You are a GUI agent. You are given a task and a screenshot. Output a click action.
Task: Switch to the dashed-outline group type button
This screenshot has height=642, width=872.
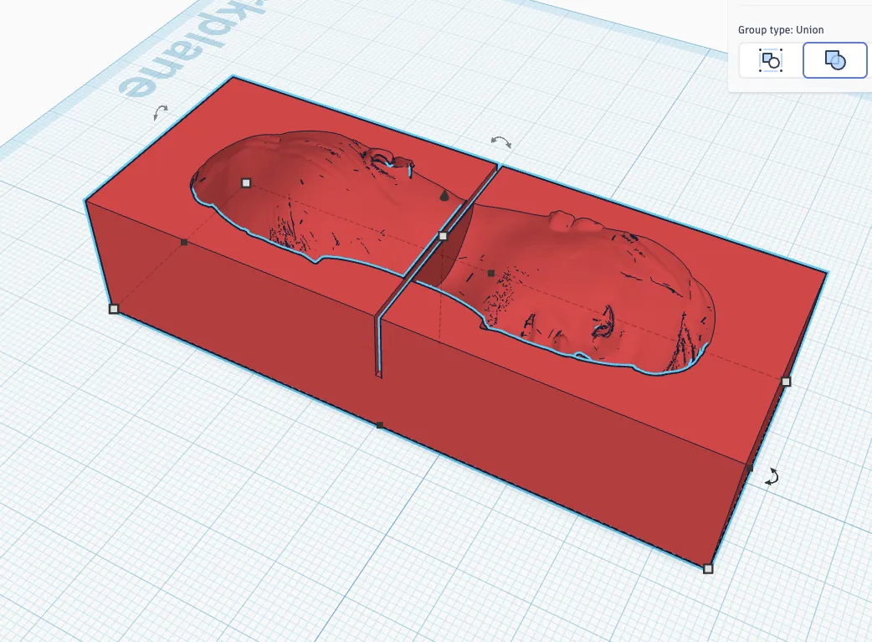pos(771,60)
